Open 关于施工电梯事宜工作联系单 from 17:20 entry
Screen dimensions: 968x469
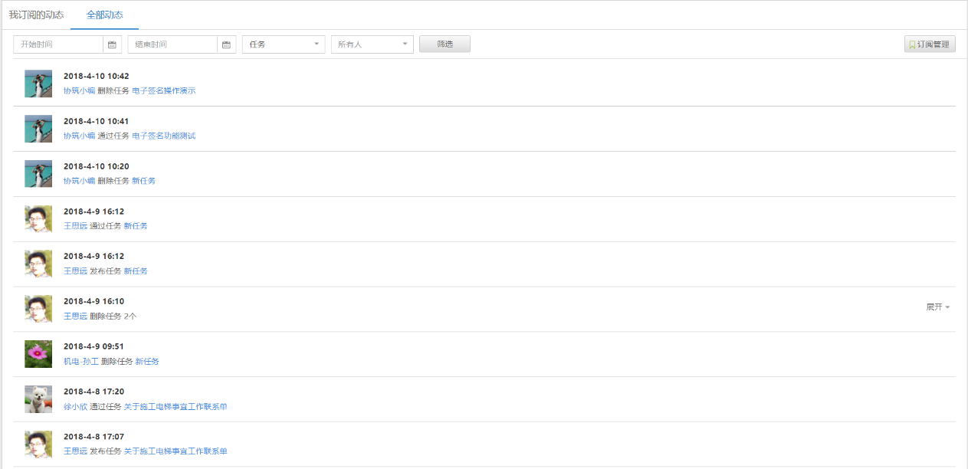point(176,407)
